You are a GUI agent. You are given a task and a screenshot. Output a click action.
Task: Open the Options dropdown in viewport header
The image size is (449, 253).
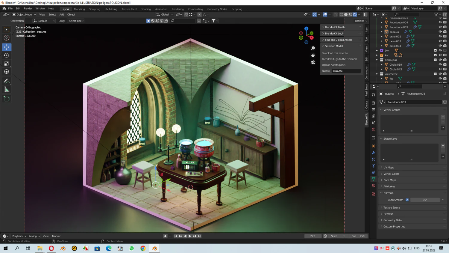361,21
